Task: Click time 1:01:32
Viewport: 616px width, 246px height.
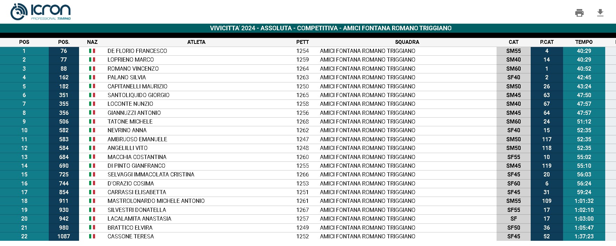Action: point(584,201)
